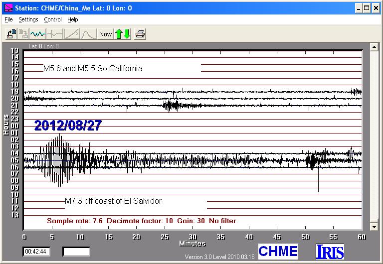Click the empty box beside the clock
This screenshot has width=383, height=264.
(76, 252)
